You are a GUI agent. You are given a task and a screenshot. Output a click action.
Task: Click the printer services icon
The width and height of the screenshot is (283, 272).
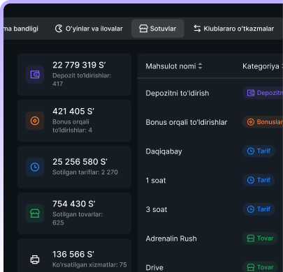(35, 259)
